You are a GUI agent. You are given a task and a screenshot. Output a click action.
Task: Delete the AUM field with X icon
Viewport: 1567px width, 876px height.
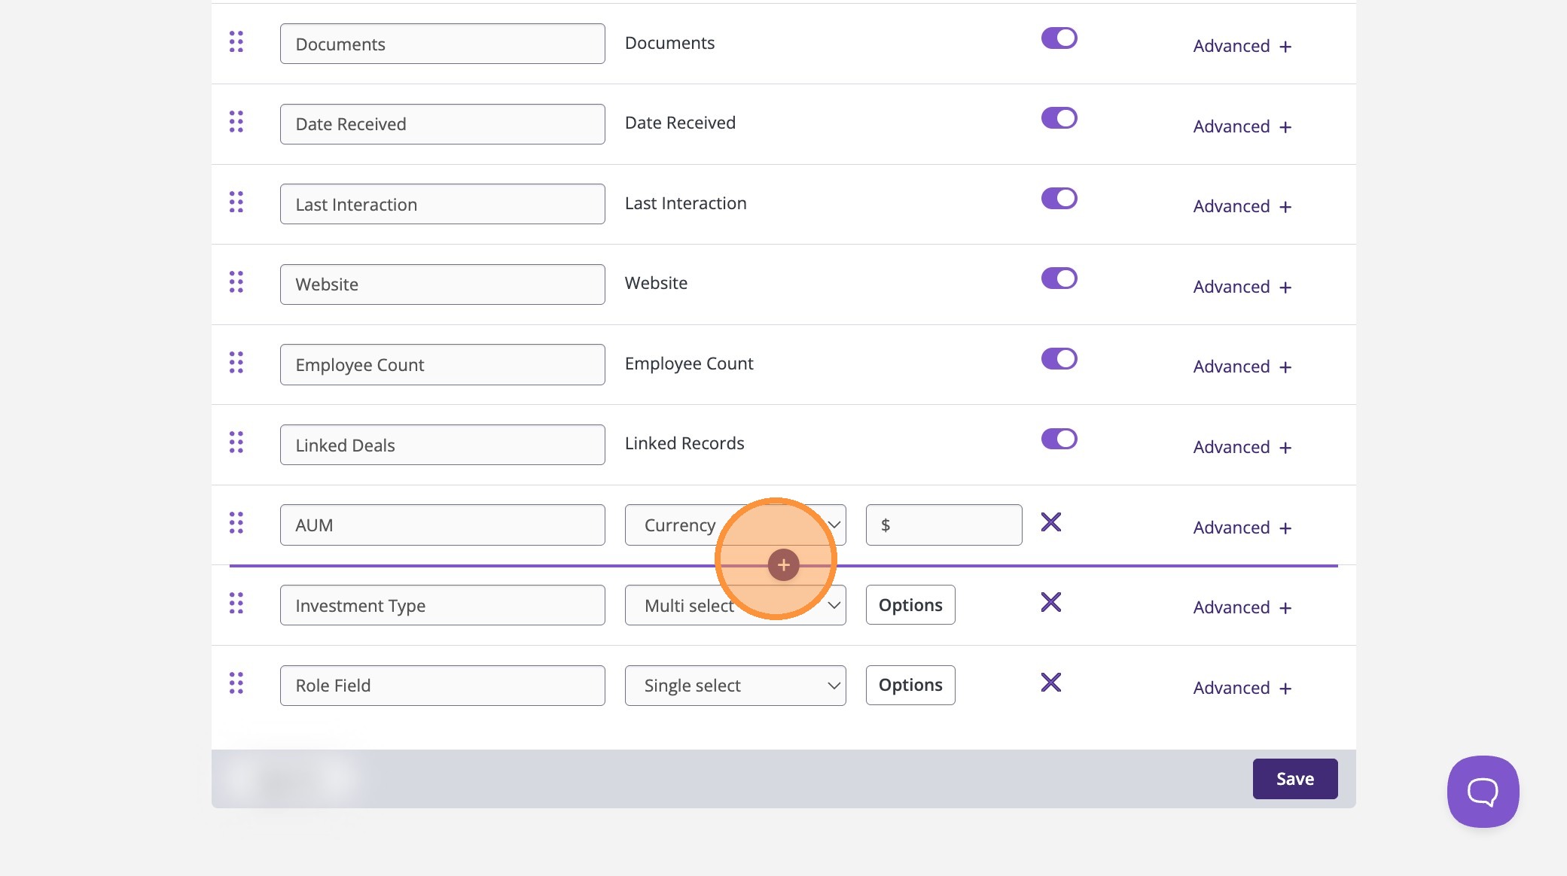click(1050, 522)
